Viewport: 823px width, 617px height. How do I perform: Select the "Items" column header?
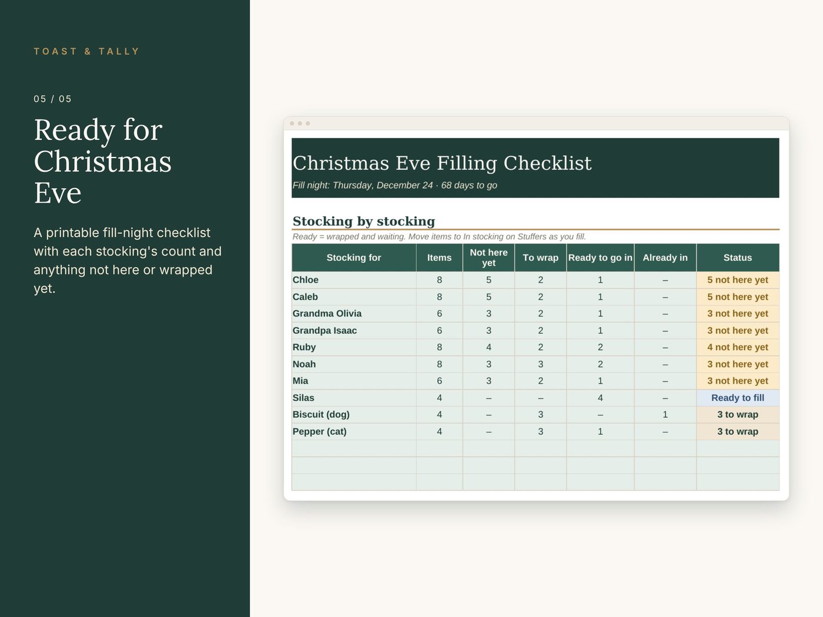point(439,257)
